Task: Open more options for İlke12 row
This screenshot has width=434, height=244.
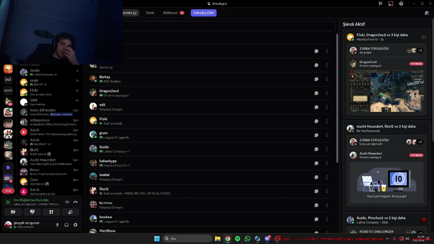Action: pos(327,191)
